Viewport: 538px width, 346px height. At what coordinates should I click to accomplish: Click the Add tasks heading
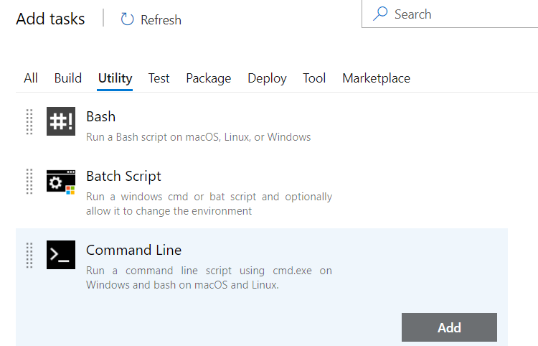click(50, 19)
